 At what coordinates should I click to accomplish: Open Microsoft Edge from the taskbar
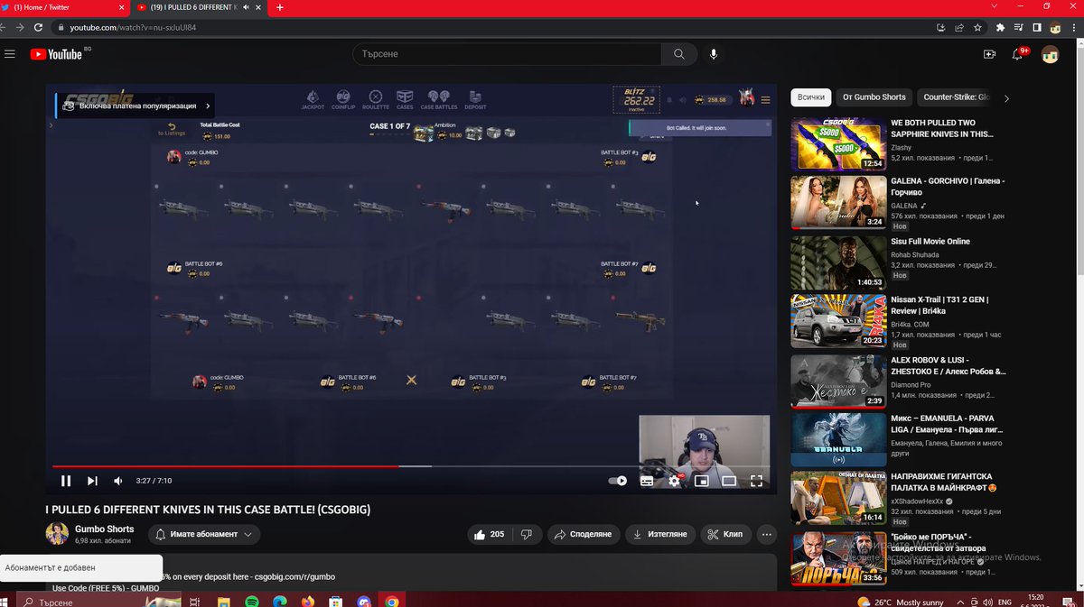[280, 602]
